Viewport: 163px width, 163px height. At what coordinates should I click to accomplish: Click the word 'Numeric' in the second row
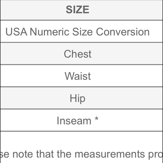49,32
